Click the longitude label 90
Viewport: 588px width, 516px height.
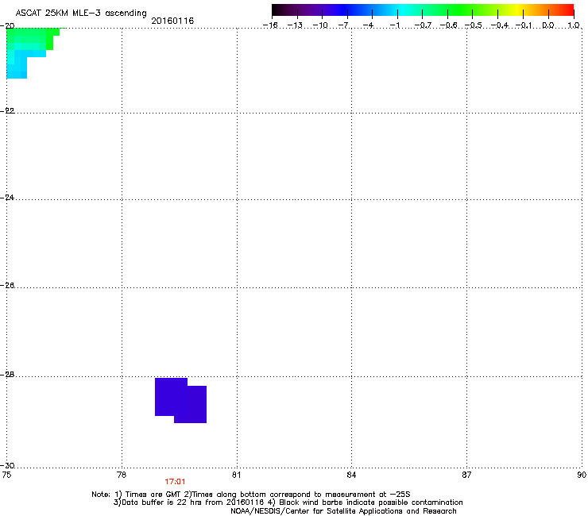(x=582, y=475)
